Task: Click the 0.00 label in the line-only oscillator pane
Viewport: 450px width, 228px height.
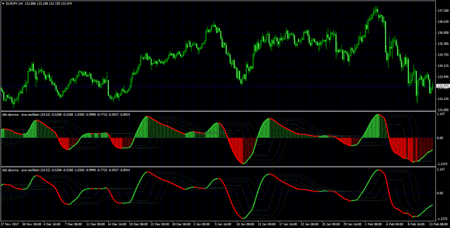Action: tap(441, 193)
